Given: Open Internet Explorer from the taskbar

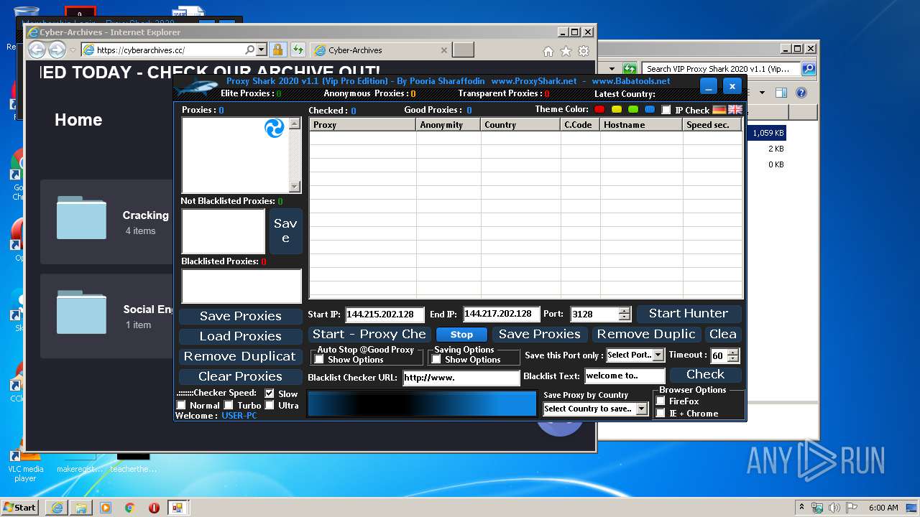Looking at the screenshot, I should 57,508.
